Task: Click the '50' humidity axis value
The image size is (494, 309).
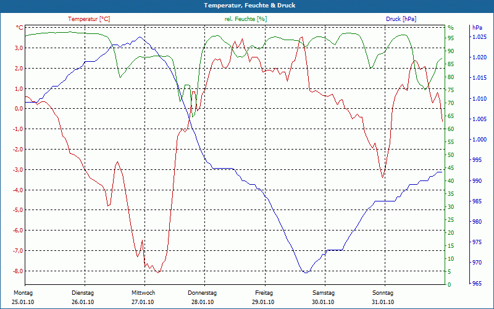Action: (451, 155)
